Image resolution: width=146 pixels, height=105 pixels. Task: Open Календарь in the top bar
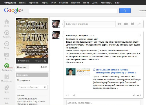tap(106, 3)
